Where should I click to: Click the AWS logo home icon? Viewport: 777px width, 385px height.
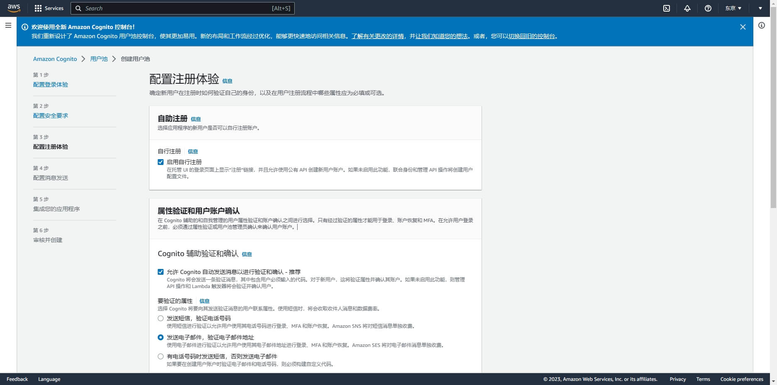(14, 8)
